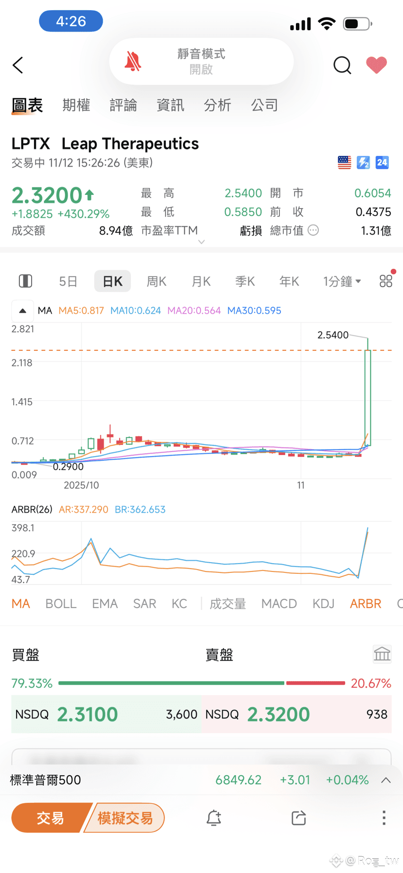
Task: Show the MACD sub-indicator
Action: pyautogui.click(x=279, y=604)
